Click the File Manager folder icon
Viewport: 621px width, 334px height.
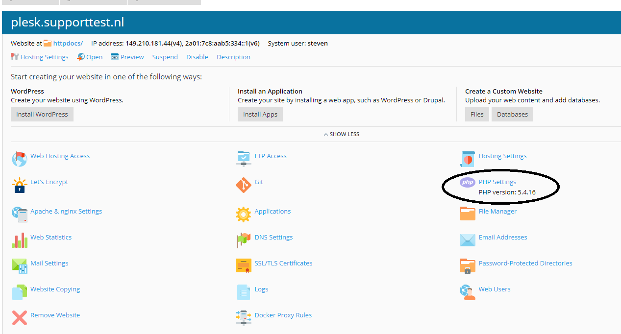tap(468, 214)
